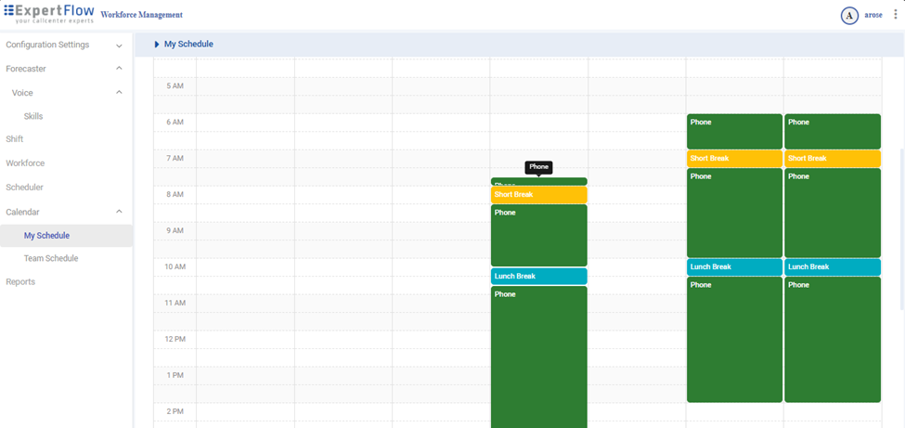Click the Workforce Management title
The width and height of the screenshot is (905, 428).
(x=141, y=16)
